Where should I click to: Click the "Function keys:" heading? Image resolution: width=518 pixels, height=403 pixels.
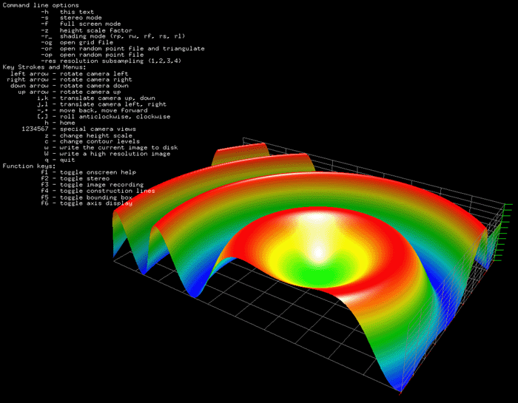pyautogui.click(x=30, y=166)
